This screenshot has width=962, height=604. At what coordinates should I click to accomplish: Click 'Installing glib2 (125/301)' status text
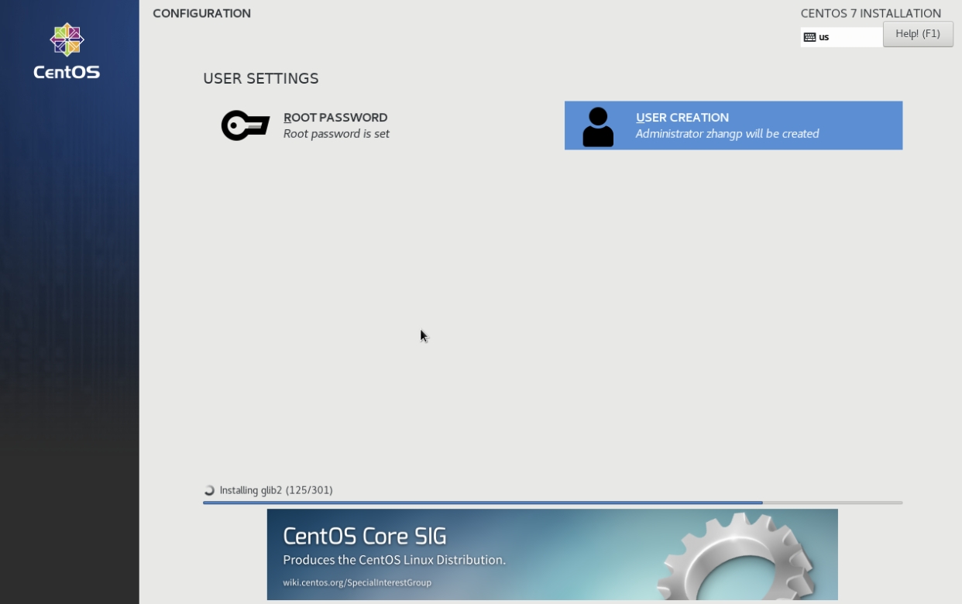tap(277, 490)
